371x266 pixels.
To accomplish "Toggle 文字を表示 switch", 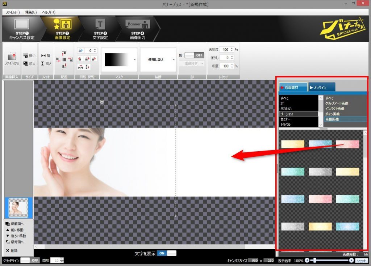I will click(x=167, y=253).
